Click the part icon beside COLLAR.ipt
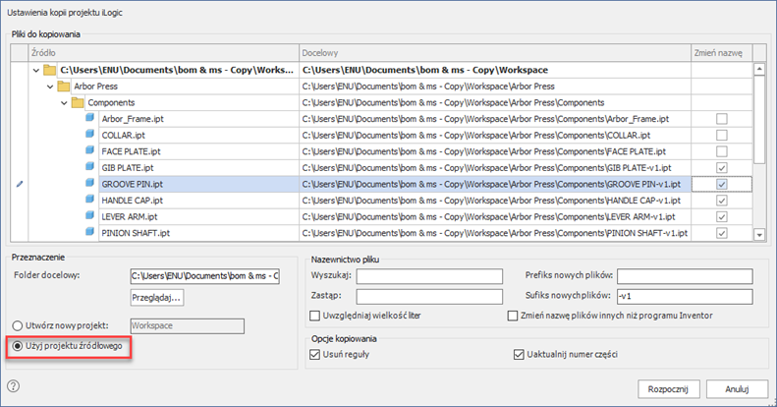 (x=89, y=135)
